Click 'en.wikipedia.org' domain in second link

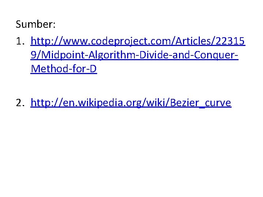[x=102, y=103]
